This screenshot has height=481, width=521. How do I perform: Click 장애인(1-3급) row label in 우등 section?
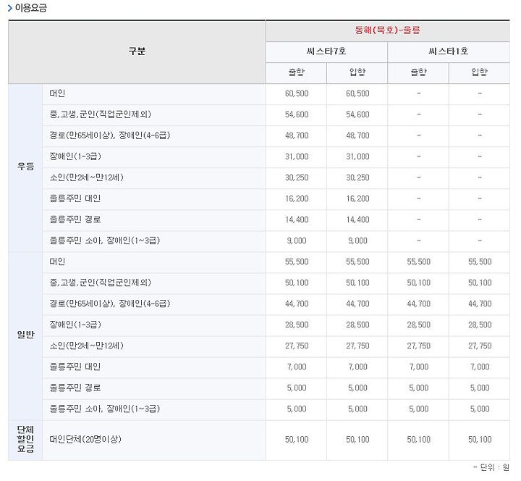pyautogui.click(x=75, y=156)
